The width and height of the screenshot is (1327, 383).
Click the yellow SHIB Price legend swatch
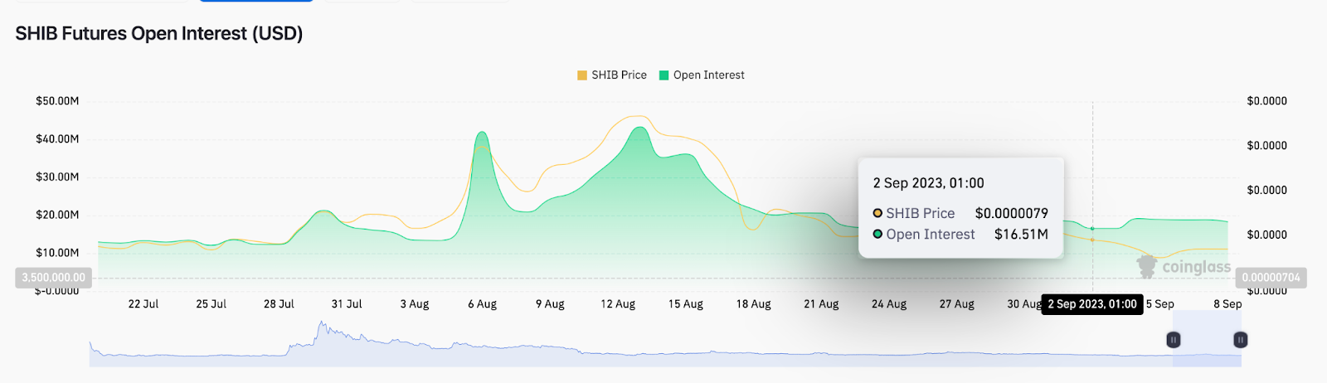pyautogui.click(x=582, y=75)
